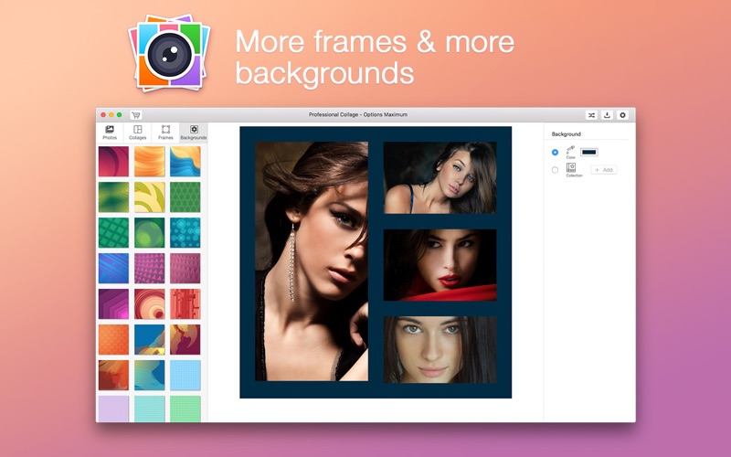Choose the green diagonal rays background

coord(113,197)
